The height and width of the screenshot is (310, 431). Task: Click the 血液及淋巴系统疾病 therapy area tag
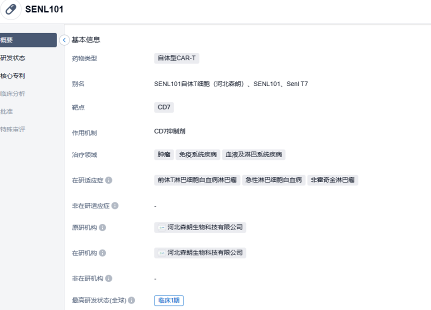[x=253, y=154]
